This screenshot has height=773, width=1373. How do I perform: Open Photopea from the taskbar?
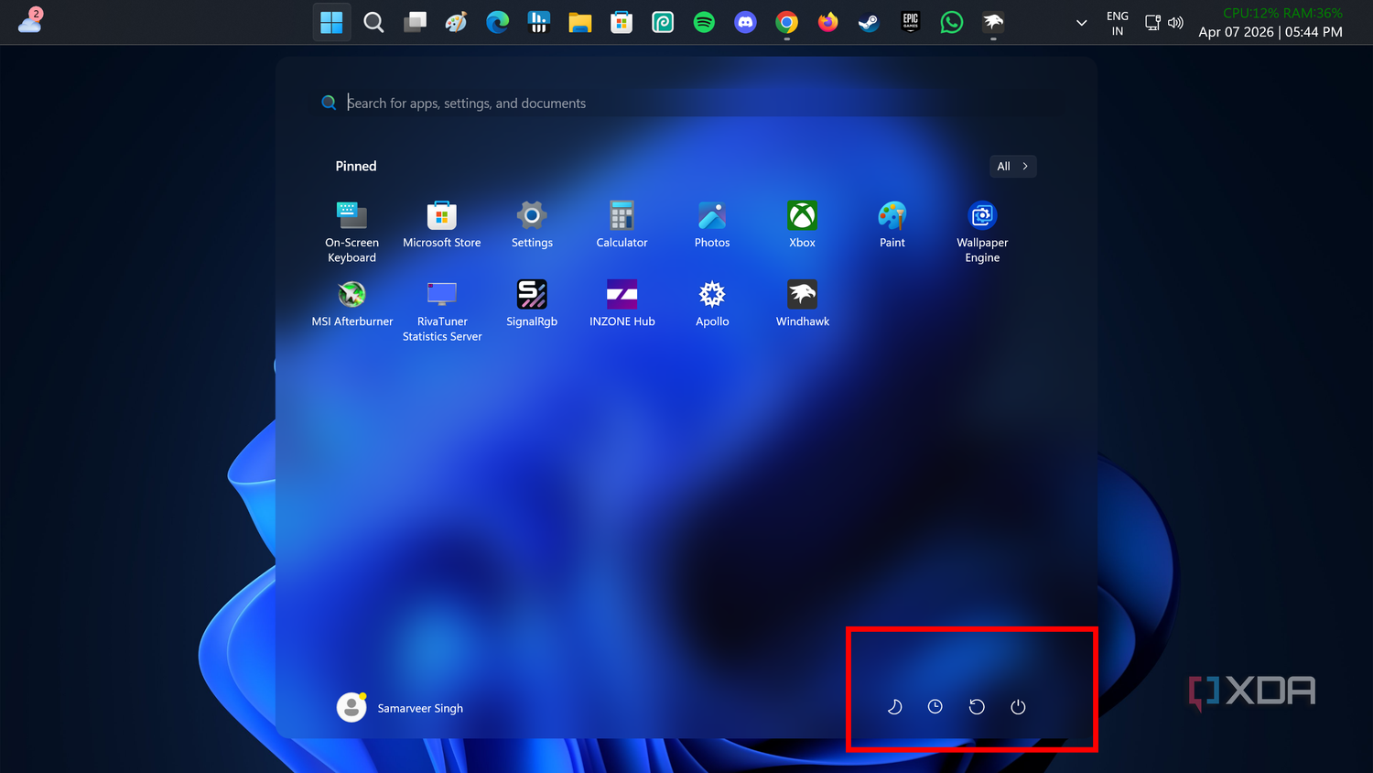pyautogui.click(x=663, y=22)
